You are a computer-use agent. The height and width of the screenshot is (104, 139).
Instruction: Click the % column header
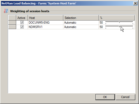click(x=117, y=18)
